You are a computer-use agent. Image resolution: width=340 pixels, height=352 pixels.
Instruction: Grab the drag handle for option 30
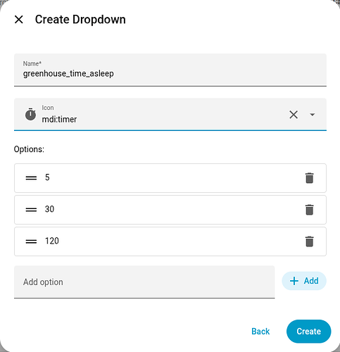tap(31, 210)
